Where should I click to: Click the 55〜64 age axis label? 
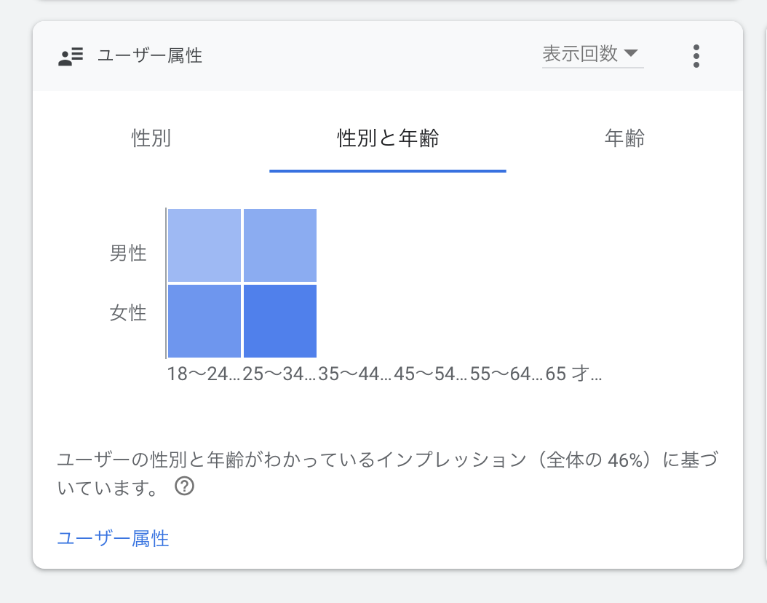coord(506,374)
